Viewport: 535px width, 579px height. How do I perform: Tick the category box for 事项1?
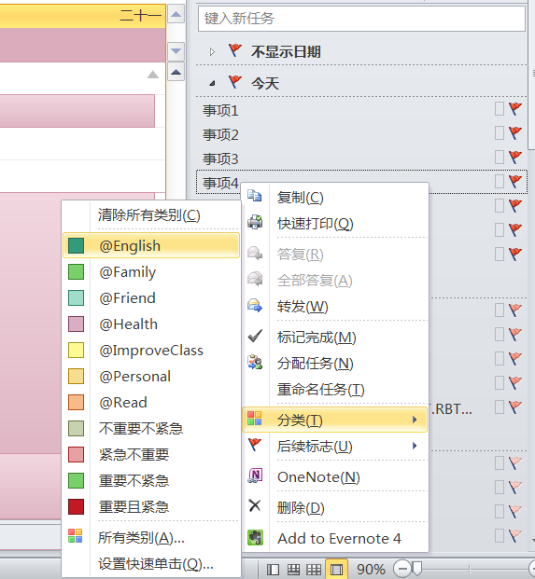[500, 109]
